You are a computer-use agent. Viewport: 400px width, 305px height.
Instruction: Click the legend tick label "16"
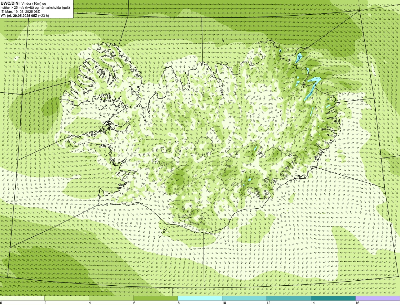click(357, 303)
